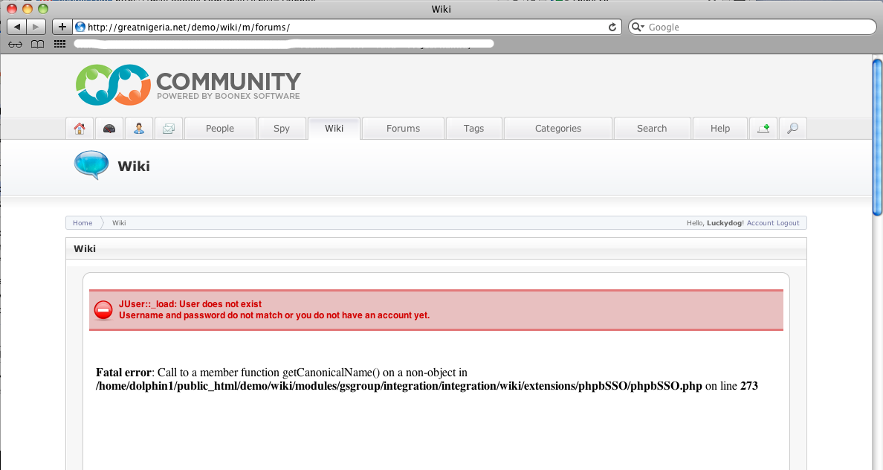The height and width of the screenshot is (470, 883).
Task: Open Top Sites grid icon
Action: tap(59, 45)
